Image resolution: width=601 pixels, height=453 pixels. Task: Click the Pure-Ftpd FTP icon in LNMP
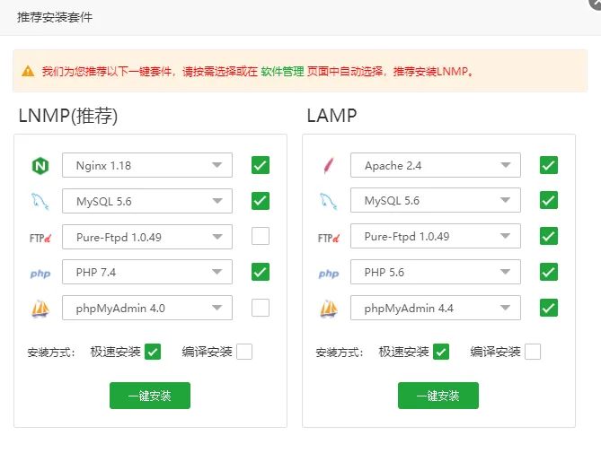[40, 238]
